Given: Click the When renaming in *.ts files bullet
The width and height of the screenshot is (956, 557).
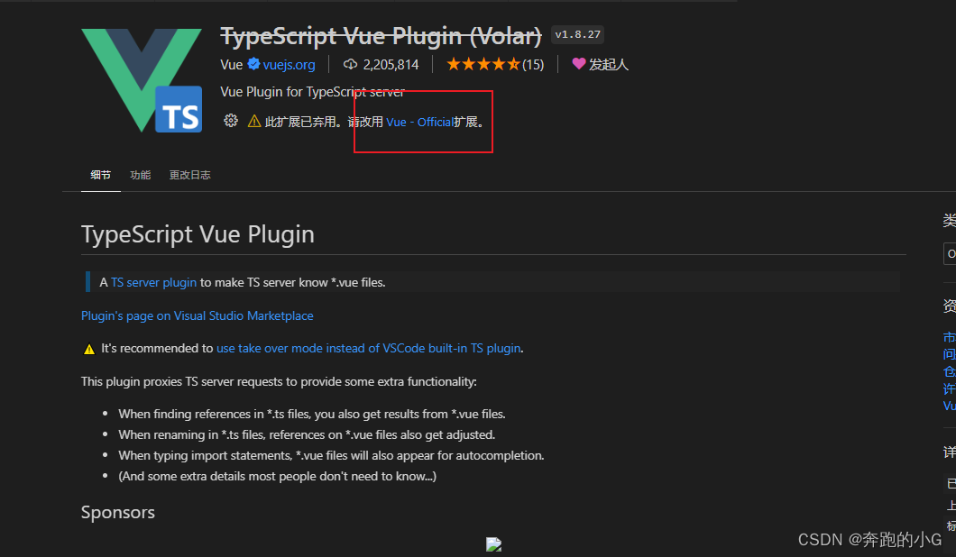Looking at the screenshot, I should 307,434.
